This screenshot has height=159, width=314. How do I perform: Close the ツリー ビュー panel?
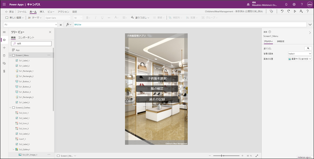[50, 32]
